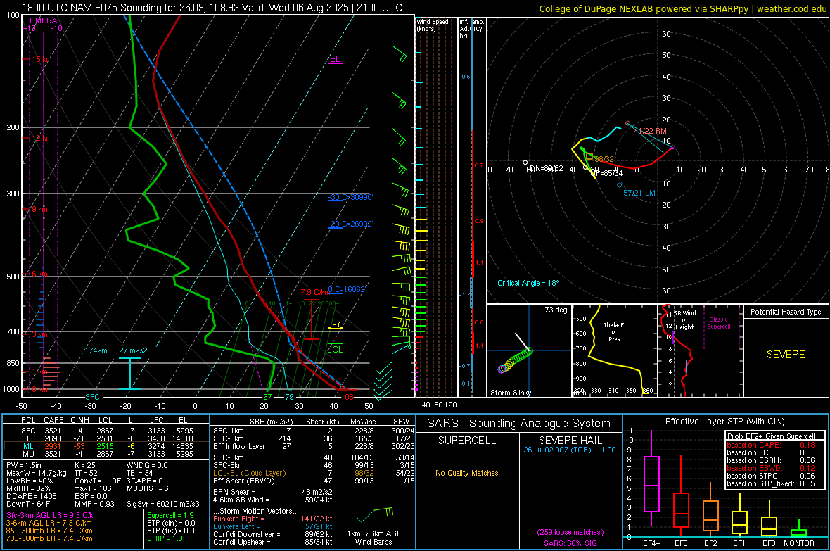Click the 'Effective Layer STP (with CIN)' title
This screenshot has width=830, height=551.
click(x=724, y=422)
